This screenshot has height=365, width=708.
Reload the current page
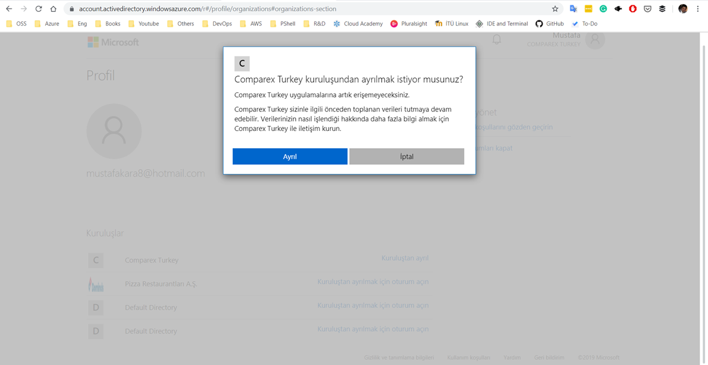click(39, 8)
